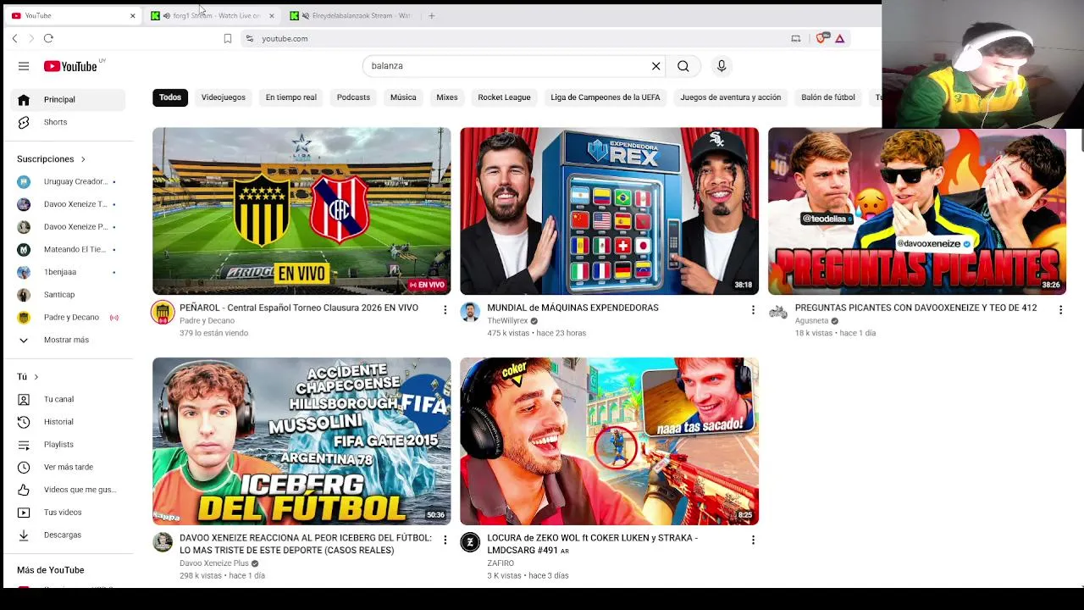Image resolution: width=1084 pixels, height=610 pixels.
Task: Filter by Liga de Campeones de la UEFA
Action: [606, 97]
